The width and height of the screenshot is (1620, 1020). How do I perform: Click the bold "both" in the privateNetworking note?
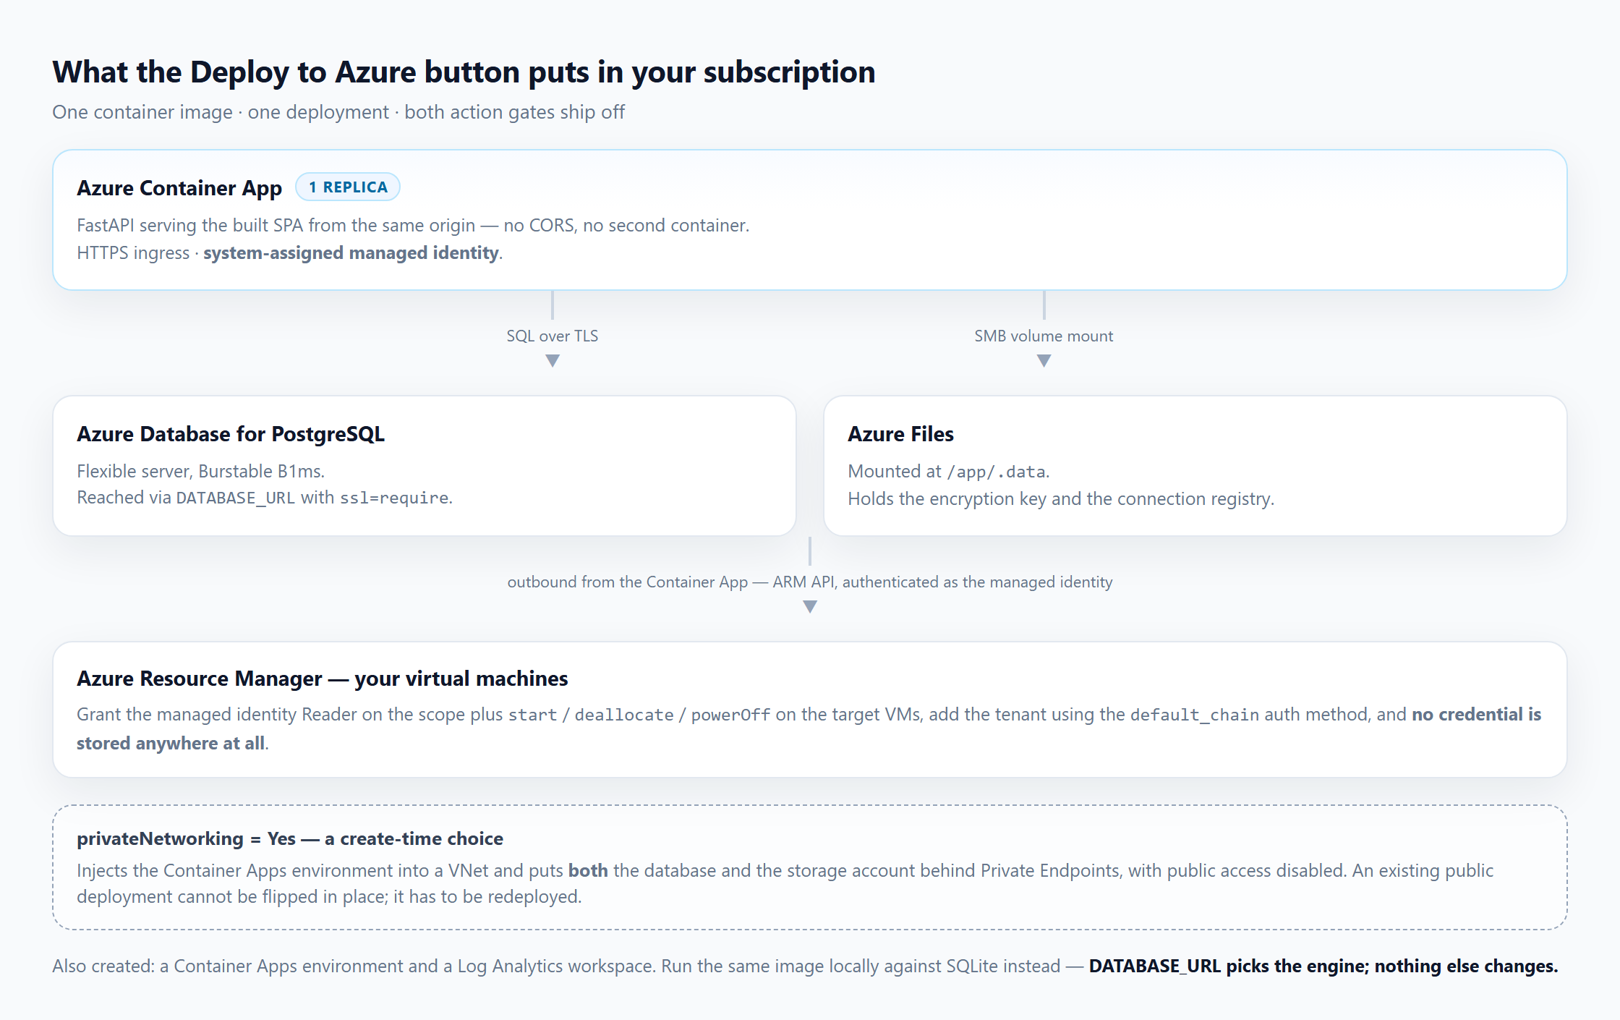[x=588, y=870]
